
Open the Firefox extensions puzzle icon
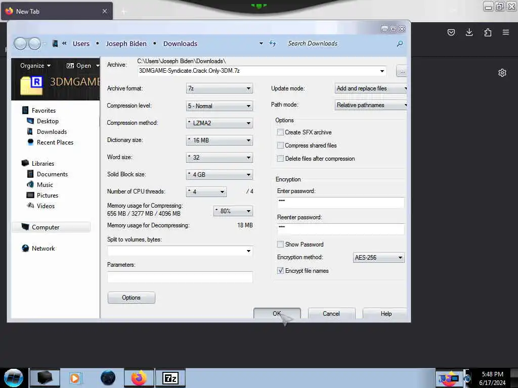pos(488,32)
